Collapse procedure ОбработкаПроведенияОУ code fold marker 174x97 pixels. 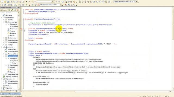23,19
